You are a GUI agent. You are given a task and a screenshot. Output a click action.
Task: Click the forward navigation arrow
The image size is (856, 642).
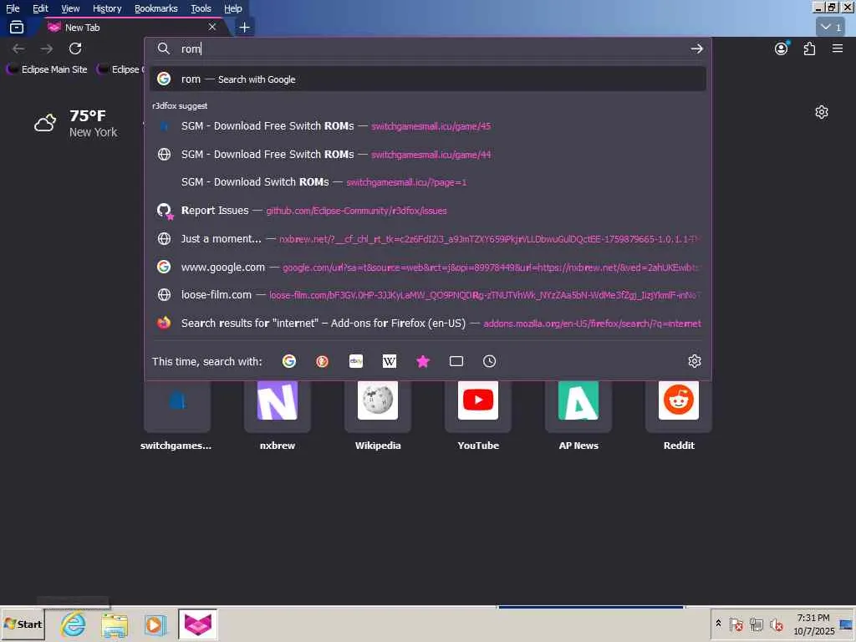[47, 48]
